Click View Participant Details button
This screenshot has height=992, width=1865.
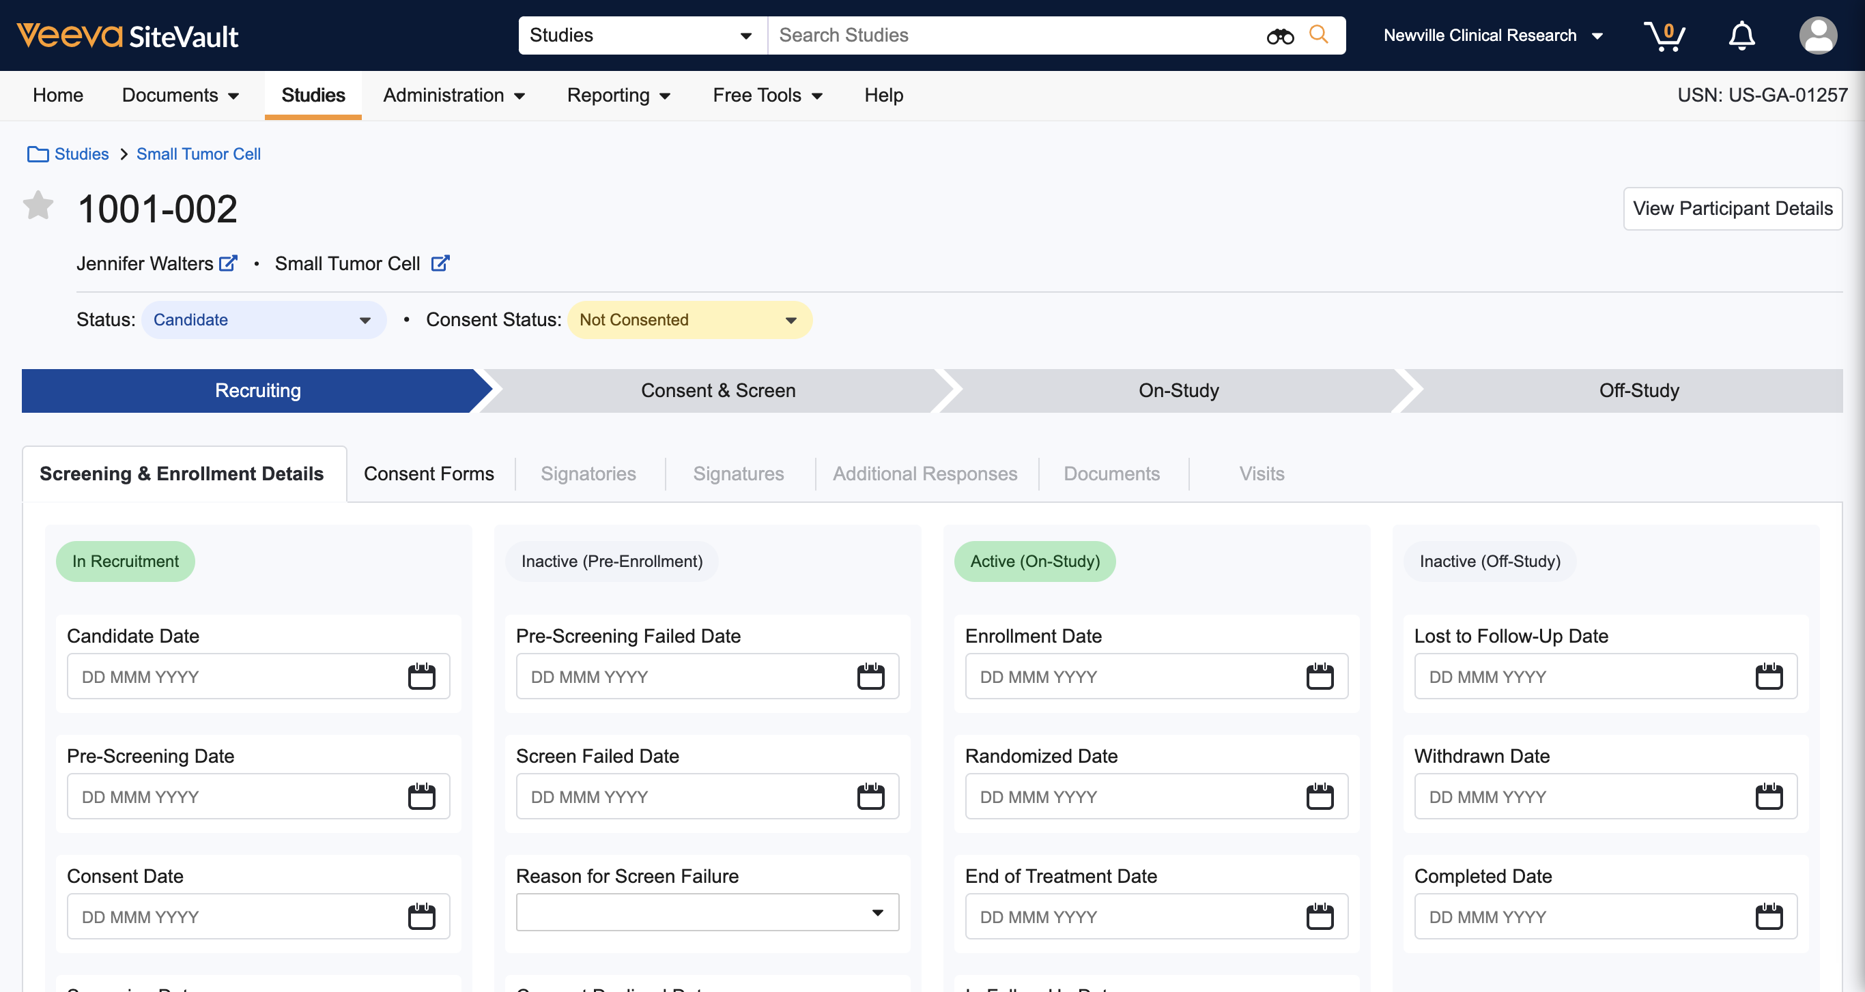[x=1732, y=209]
